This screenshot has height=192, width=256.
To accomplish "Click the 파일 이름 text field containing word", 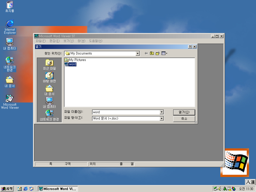I will pos(126,112).
